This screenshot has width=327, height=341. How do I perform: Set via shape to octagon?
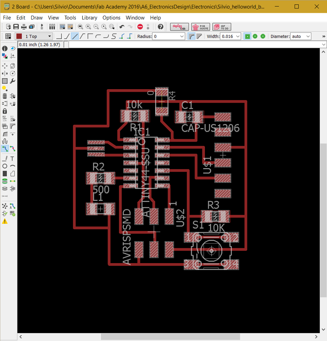263,36
